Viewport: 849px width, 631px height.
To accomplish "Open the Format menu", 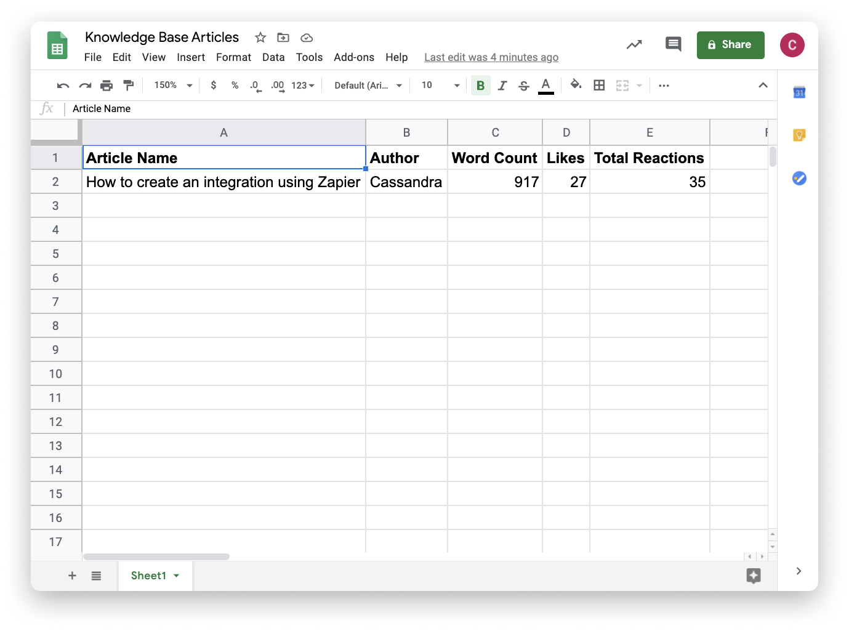I will 233,57.
